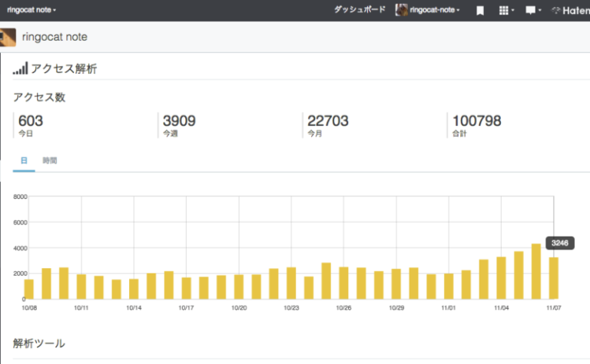Viewport: 590px width, 364px height.
Task: Click the 11/07 bar showing 3246
Action: [553, 278]
